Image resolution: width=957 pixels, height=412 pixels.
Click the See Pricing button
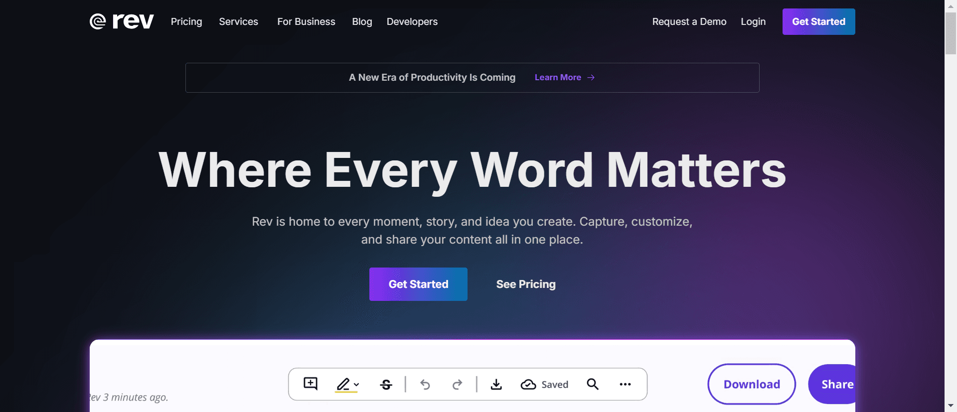click(526, 284)
